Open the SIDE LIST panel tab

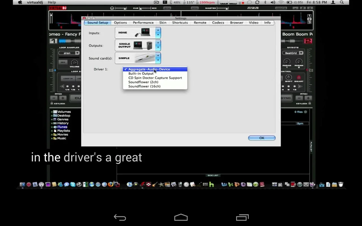213,175
